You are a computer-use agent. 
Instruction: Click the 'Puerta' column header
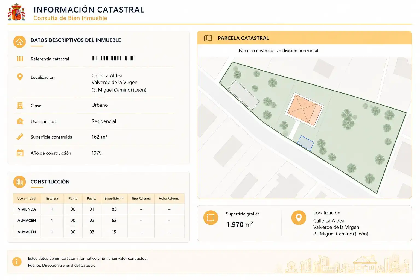[92, 199]
